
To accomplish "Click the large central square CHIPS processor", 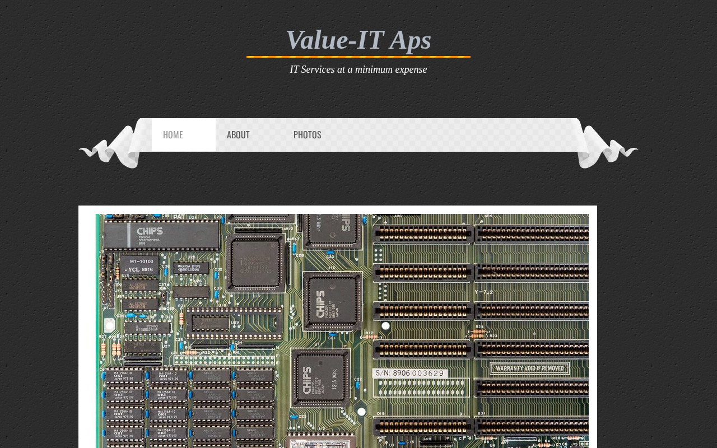I will 332,302.
